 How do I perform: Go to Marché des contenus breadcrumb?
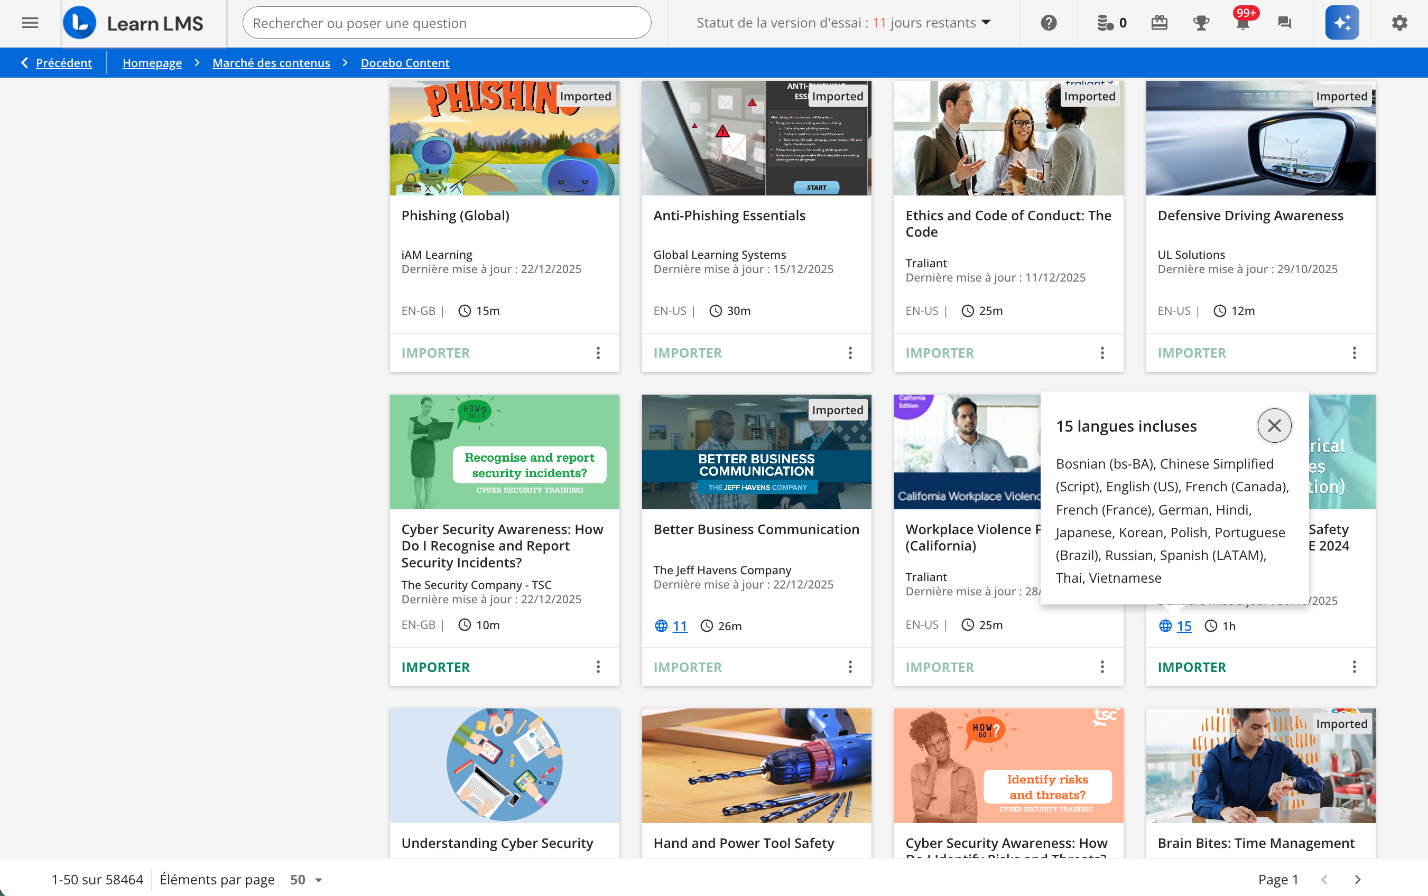[271, 63]
